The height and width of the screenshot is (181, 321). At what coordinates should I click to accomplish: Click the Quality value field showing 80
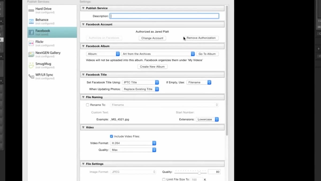[214, 172]
